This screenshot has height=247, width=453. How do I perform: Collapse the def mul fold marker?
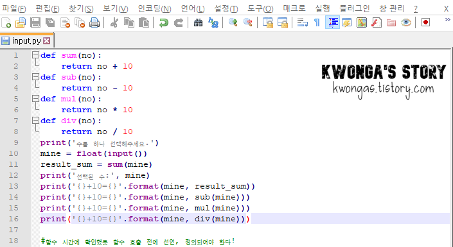tap(35, 99)
